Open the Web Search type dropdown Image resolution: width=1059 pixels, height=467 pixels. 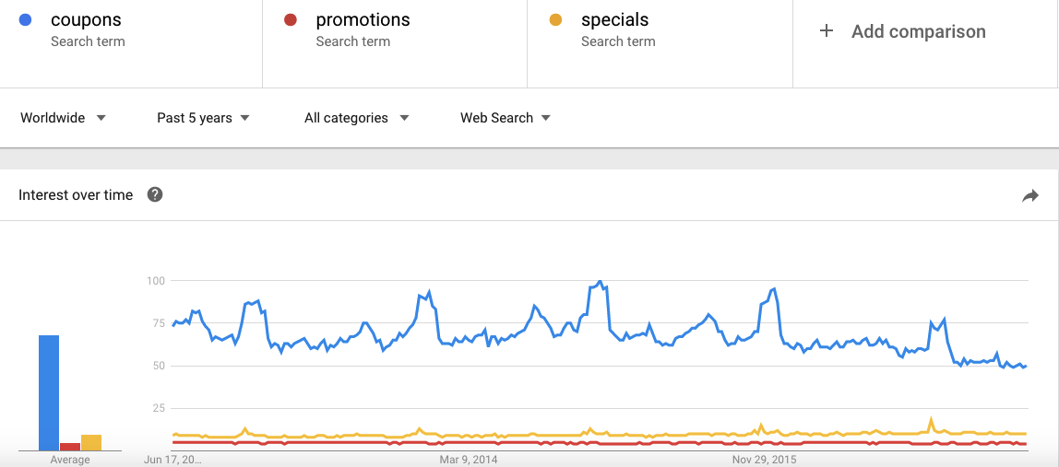[x=506, y=118]
